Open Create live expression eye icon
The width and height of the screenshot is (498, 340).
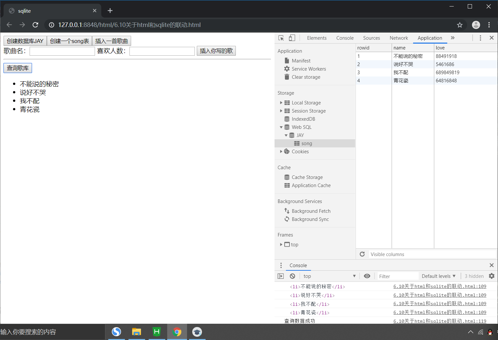[x=367, y=276]
